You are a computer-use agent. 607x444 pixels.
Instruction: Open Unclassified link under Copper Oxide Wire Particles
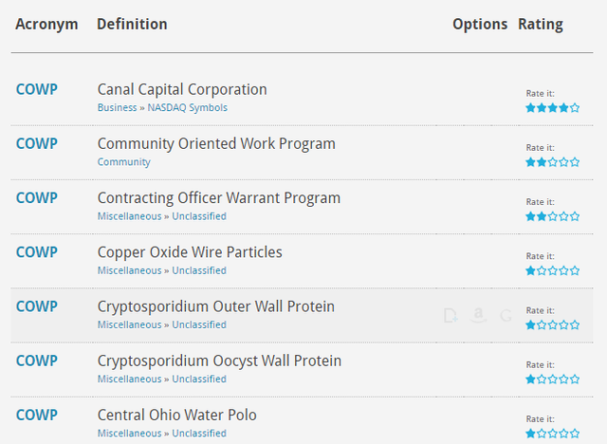click(x=198, y=270)
